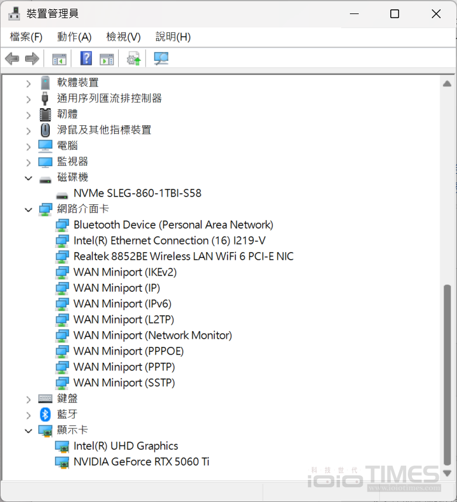Viewport: 457px width, 502px height.
Task: Expand the 滑鼠及其他指標裝置 node
Action: click(29, 131)
